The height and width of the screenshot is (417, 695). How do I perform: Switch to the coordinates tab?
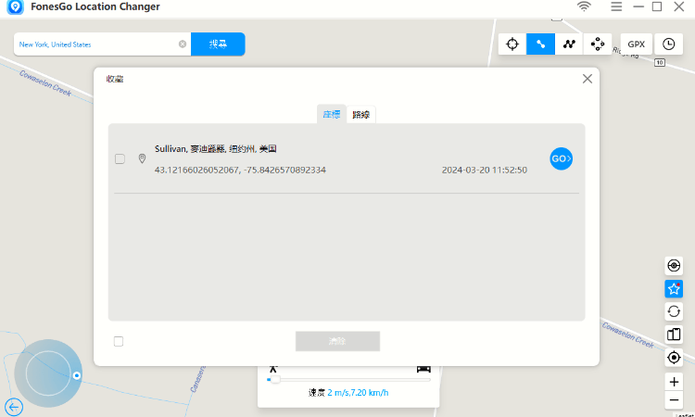[332, 114]
